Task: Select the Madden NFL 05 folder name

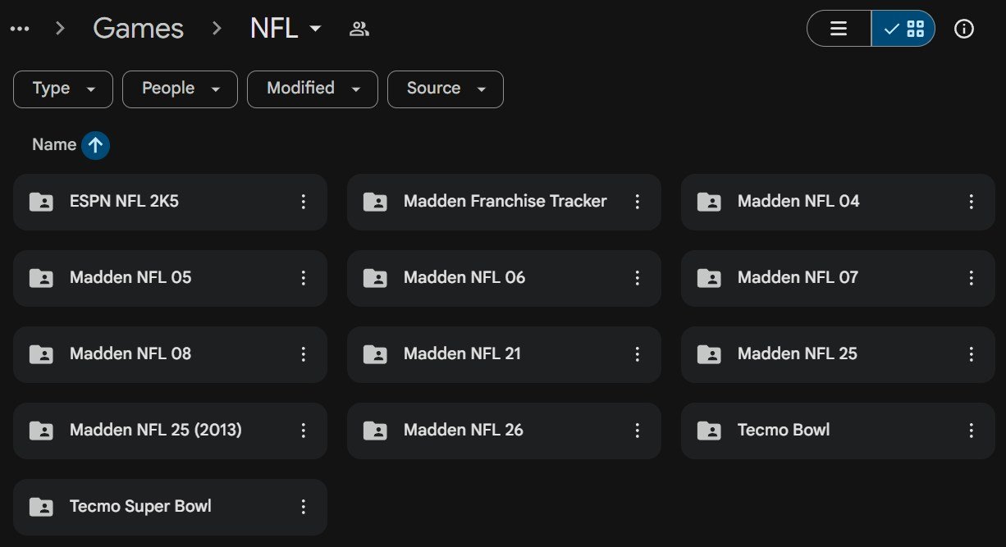Action: click(130, 278)
